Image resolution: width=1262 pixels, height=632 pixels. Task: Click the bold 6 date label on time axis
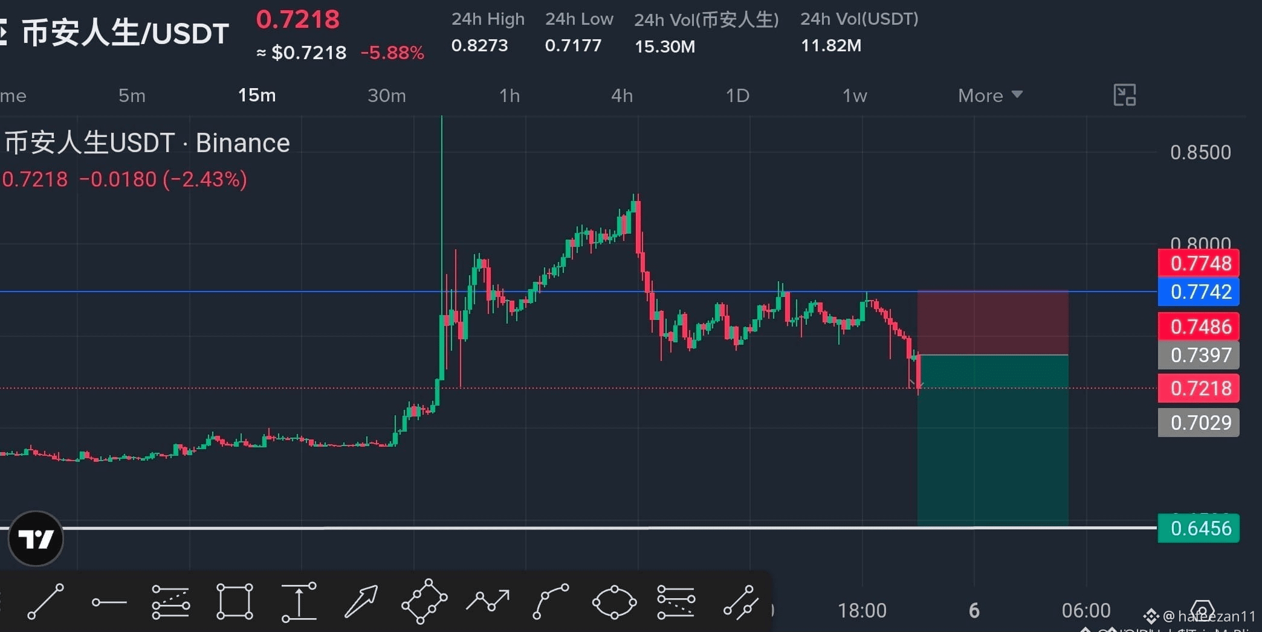coord(974,611)
